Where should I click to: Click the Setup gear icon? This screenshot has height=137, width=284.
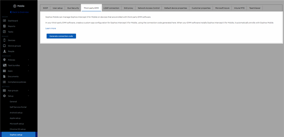click(5, 96)
